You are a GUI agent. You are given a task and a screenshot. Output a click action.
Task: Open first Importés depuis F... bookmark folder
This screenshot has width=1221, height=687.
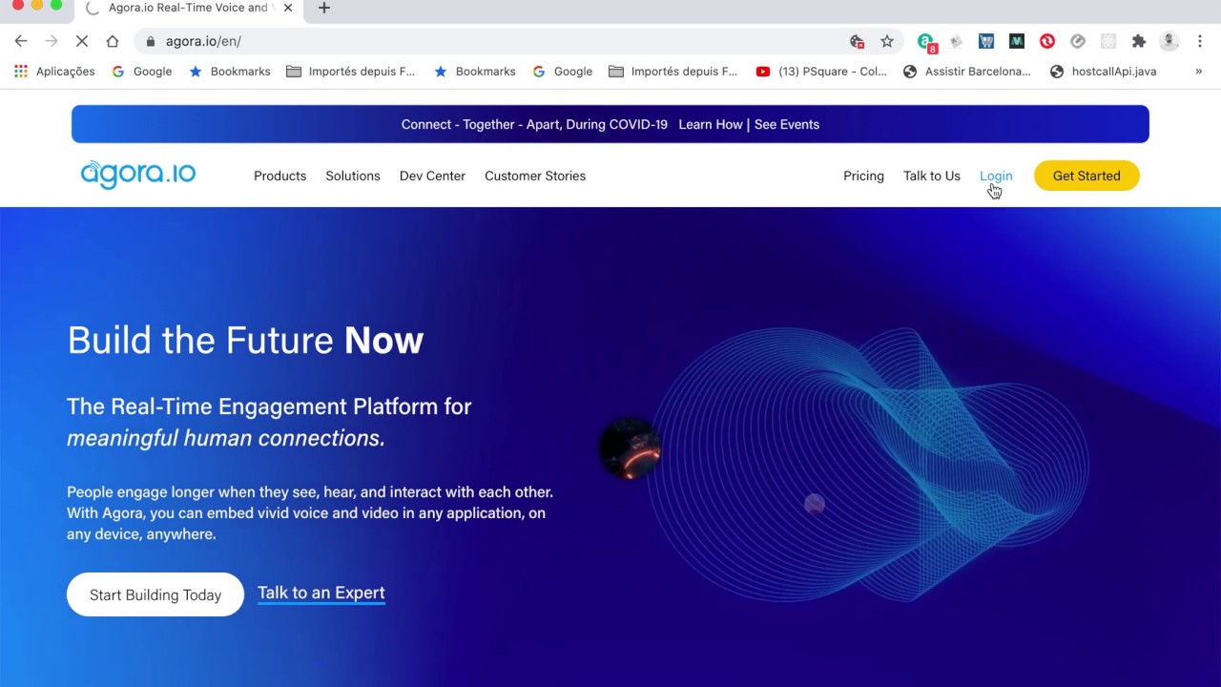(351, 72)
